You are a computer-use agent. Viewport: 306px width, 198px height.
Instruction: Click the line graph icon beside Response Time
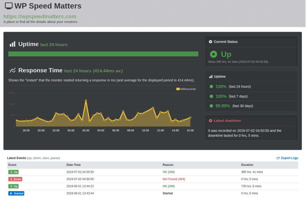(12, 70)
